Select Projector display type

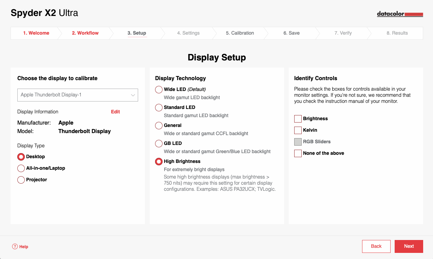tap(21, 180)
